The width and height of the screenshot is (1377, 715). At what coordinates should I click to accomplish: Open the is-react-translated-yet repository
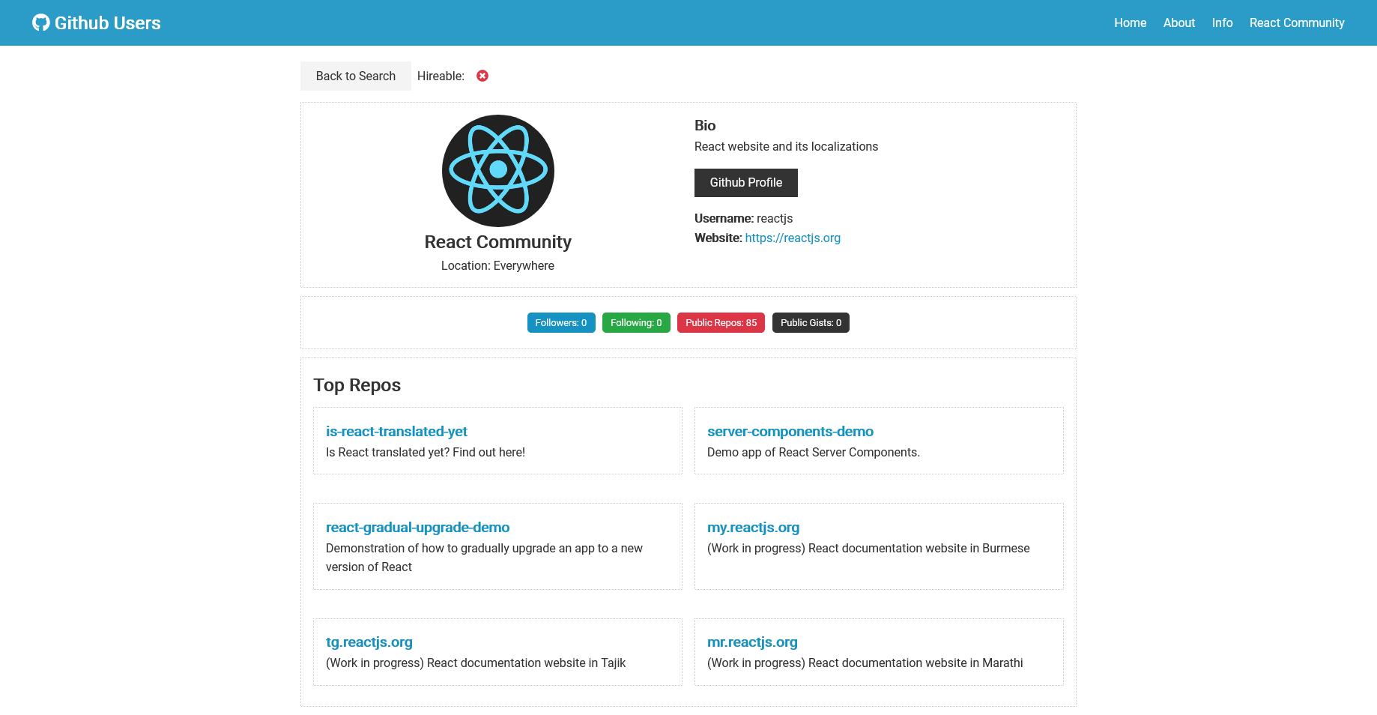pos(396,431)
